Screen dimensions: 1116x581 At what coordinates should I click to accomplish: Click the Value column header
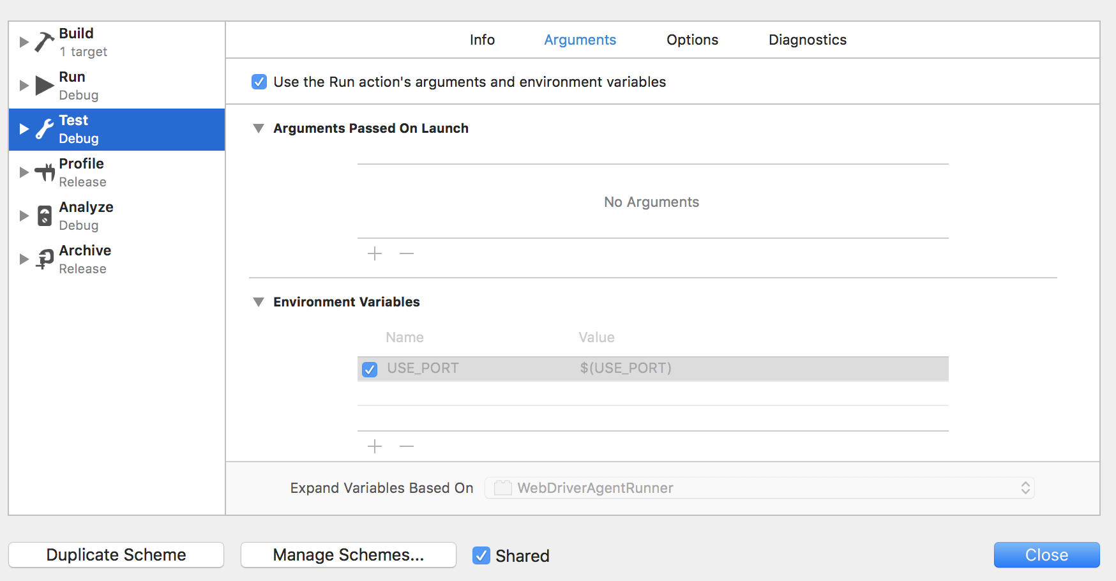(596, 338)
